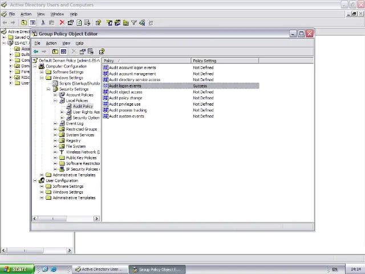Open View menu in Group Policy Object Editor
This screenshot has height=274, width=365.
coord(66,43)
